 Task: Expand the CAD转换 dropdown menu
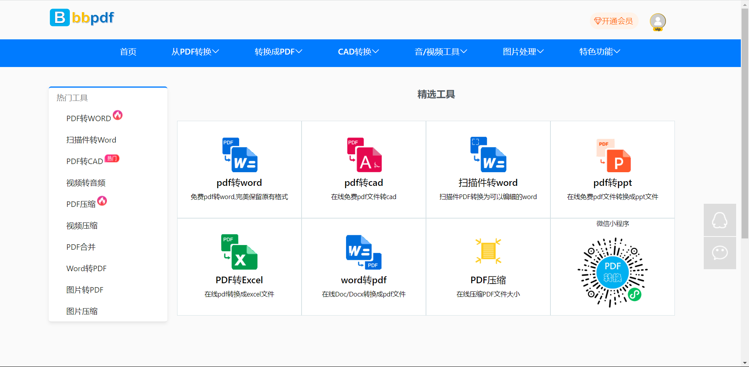click(x=358, y=52)
